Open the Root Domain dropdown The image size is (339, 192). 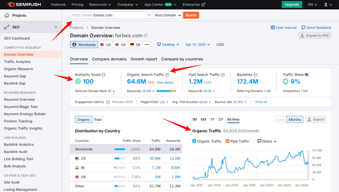(x=168, y=15)
